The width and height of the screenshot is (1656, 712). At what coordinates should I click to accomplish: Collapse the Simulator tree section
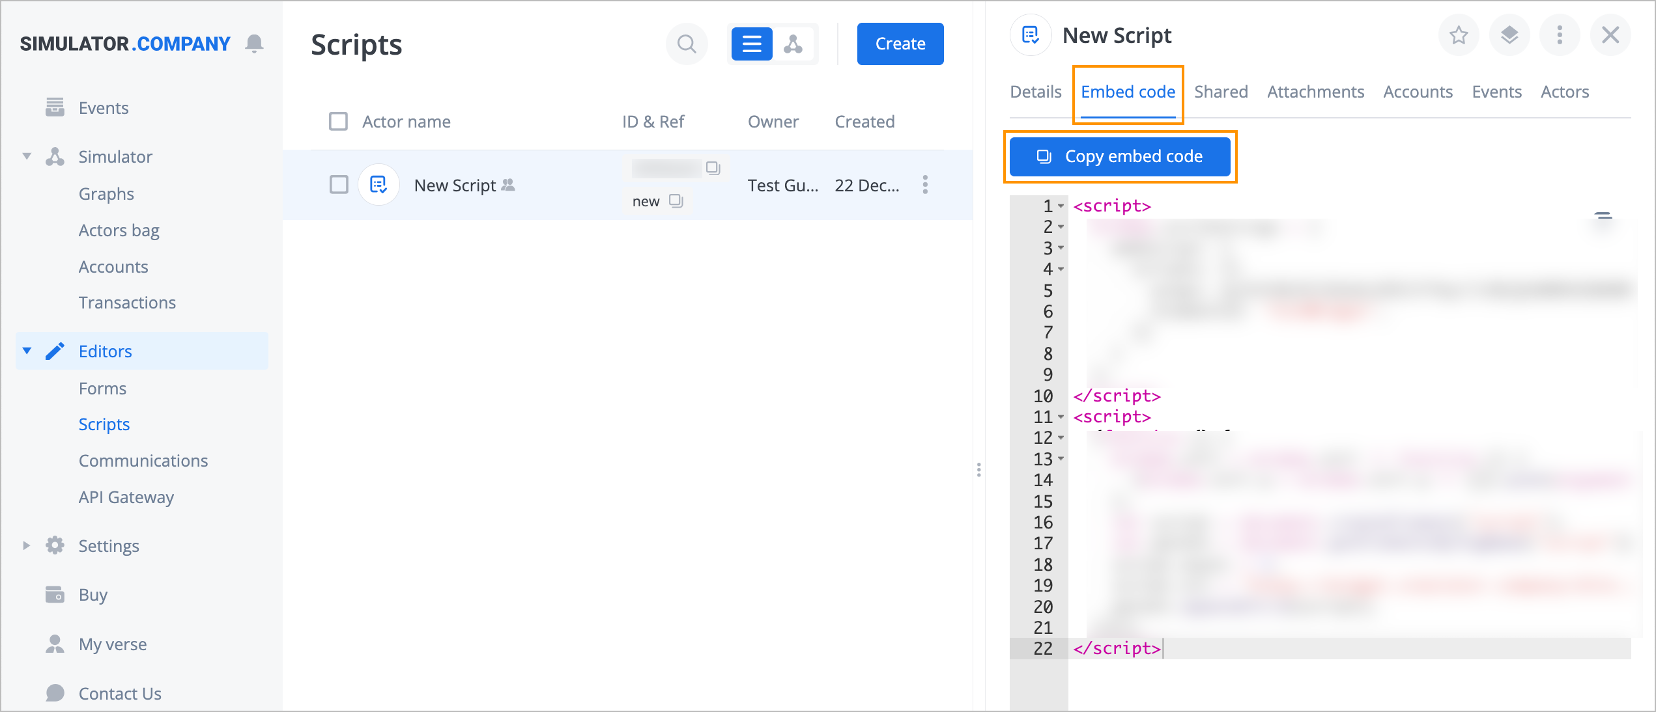[x=27, y=156]
